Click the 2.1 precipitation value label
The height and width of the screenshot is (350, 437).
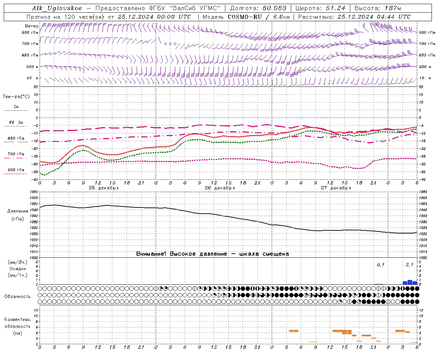[x=409, y=265]
